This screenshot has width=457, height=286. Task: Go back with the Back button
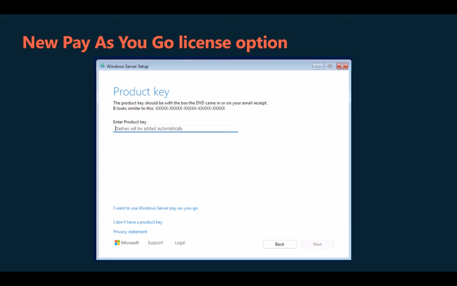(280, 244)
